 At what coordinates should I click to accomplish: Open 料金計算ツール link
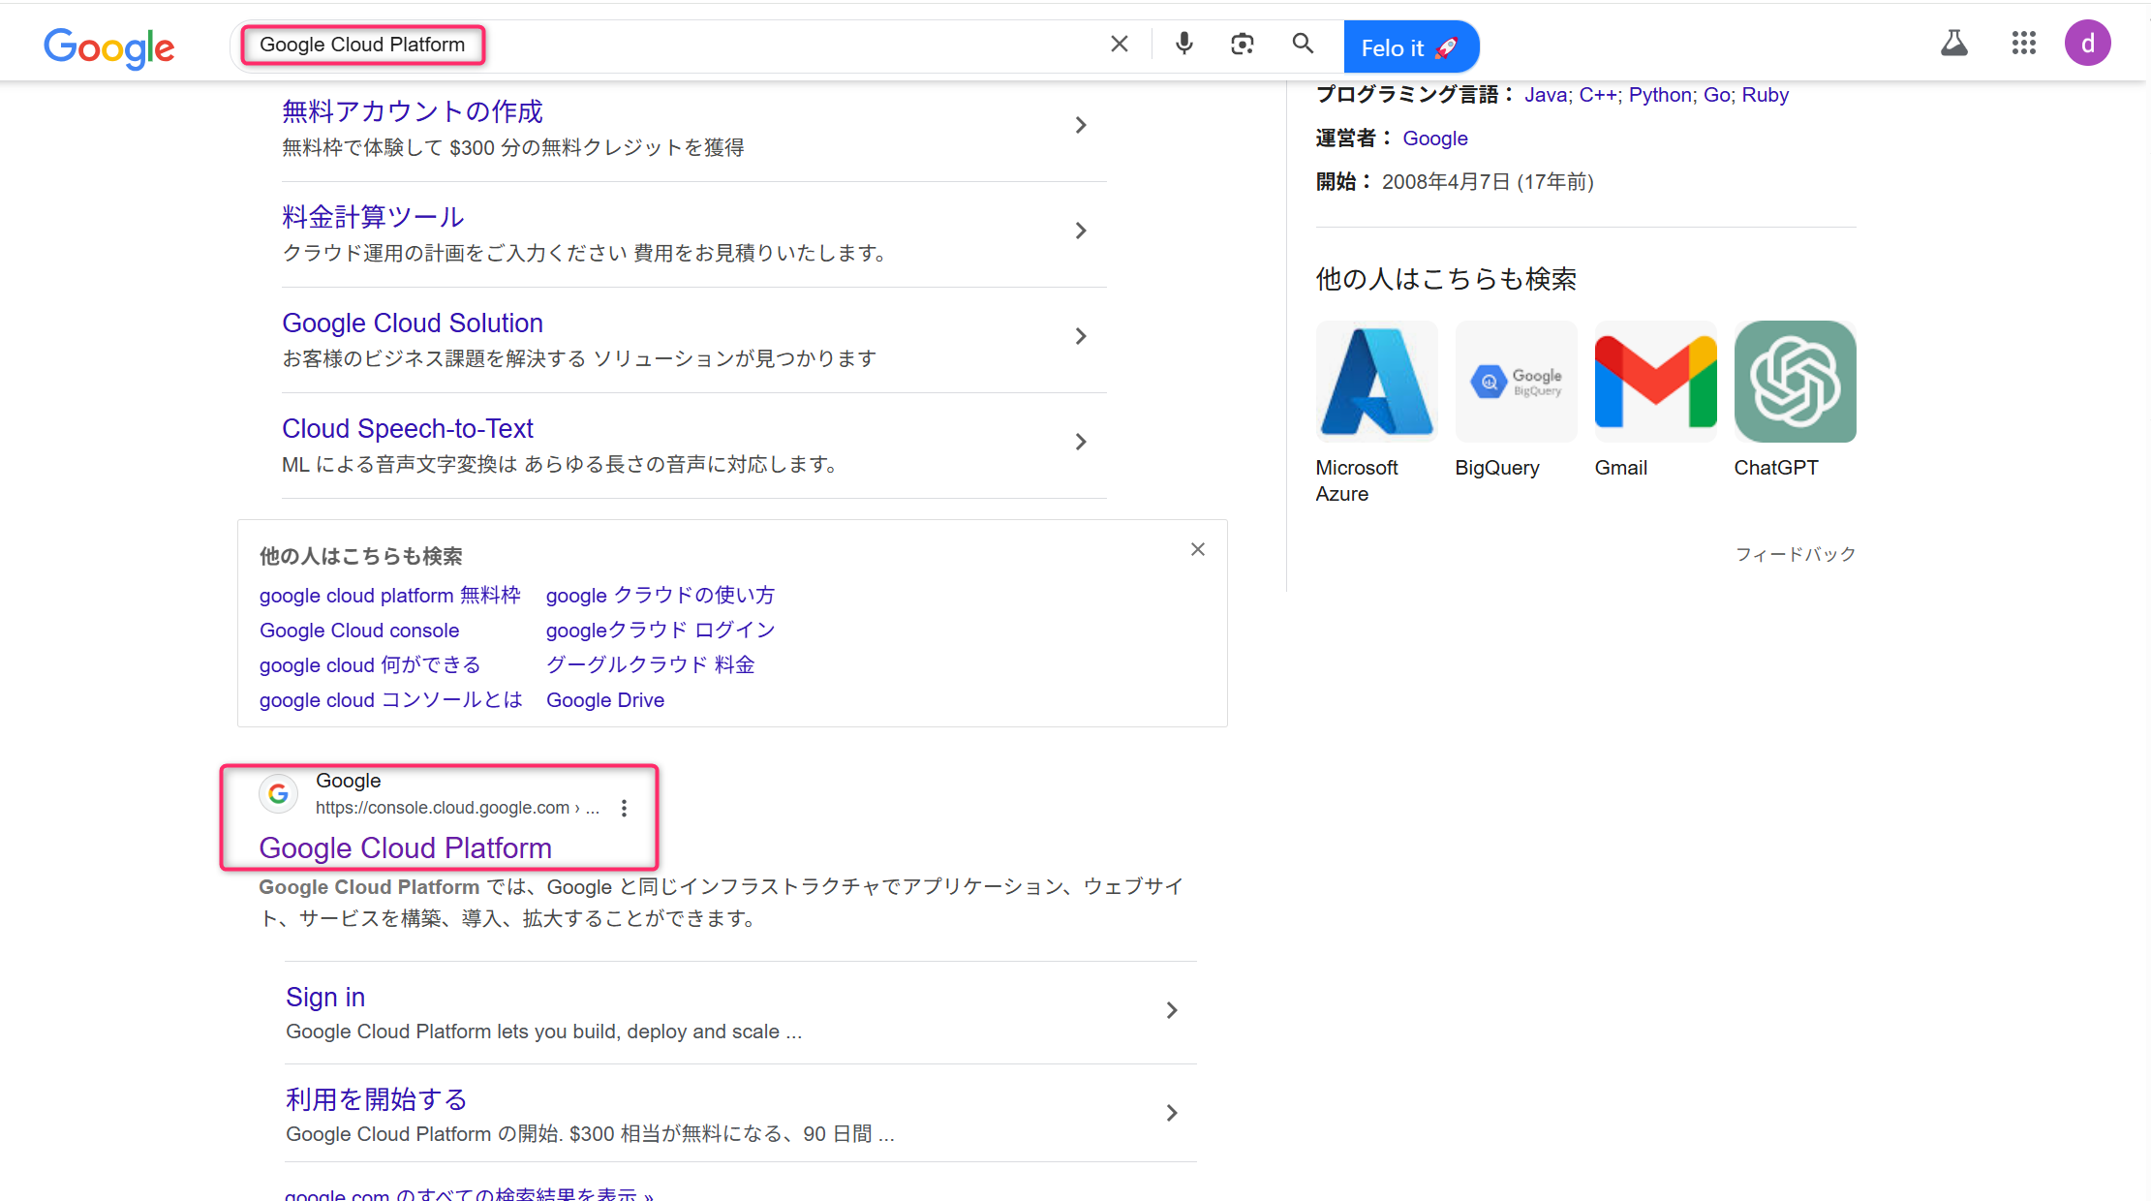point(373,217)
